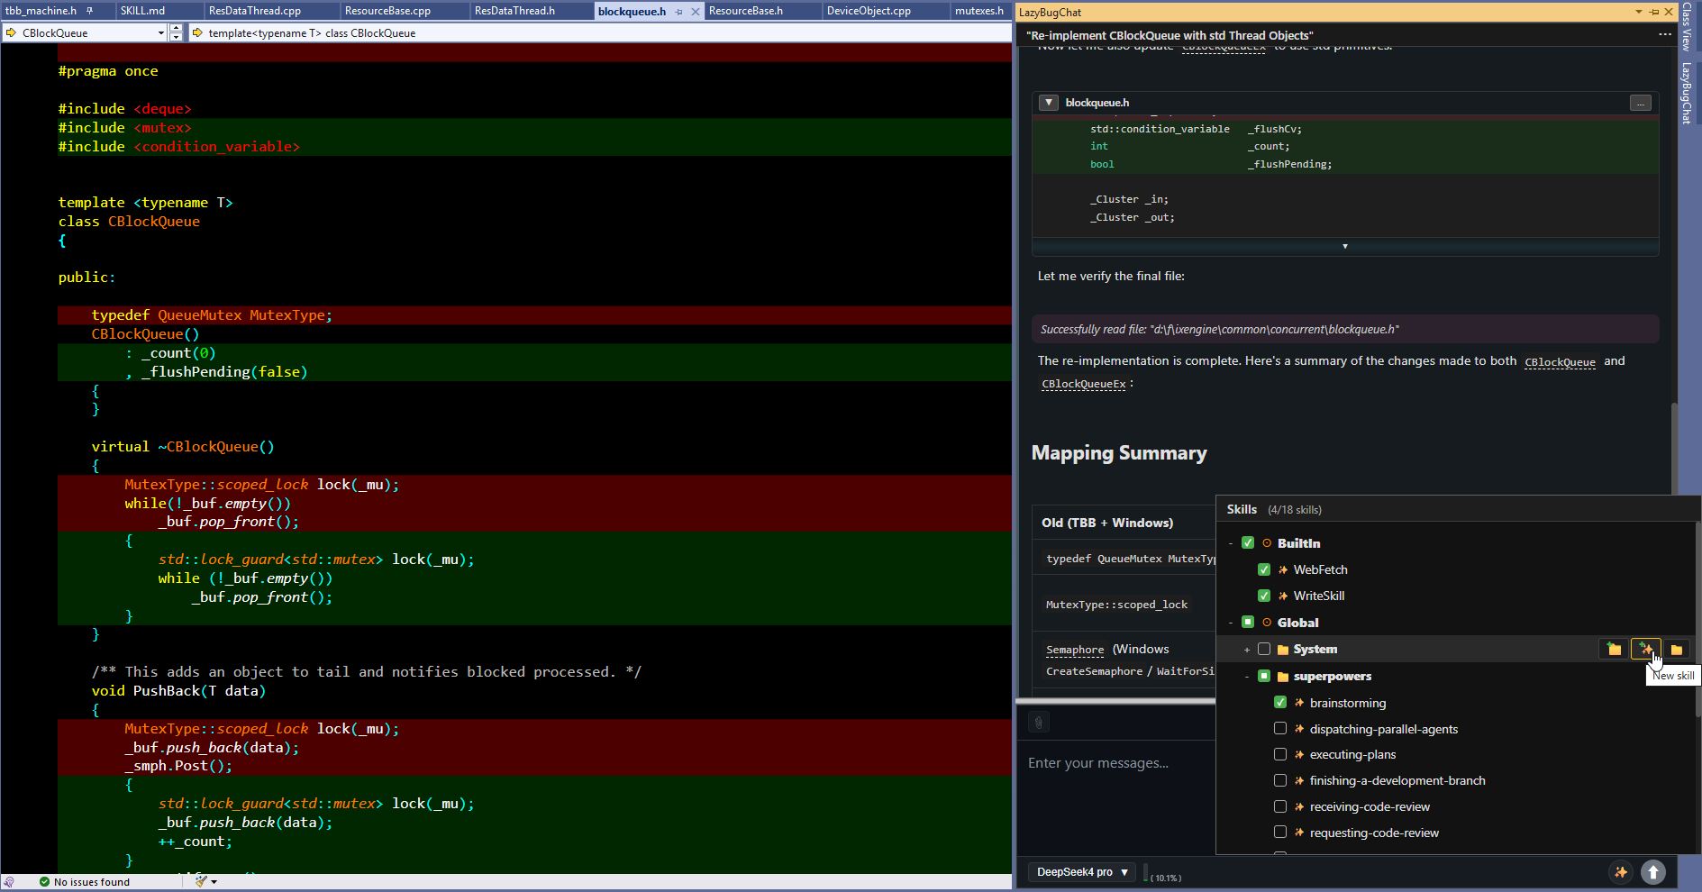Close the blockqueue.h editor tab
This screenshot has height=892, width=1702.
coord(696,12)
